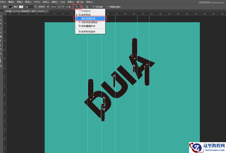Open the path alignment options icon
The image size is (226, 153).
[82, 7]
